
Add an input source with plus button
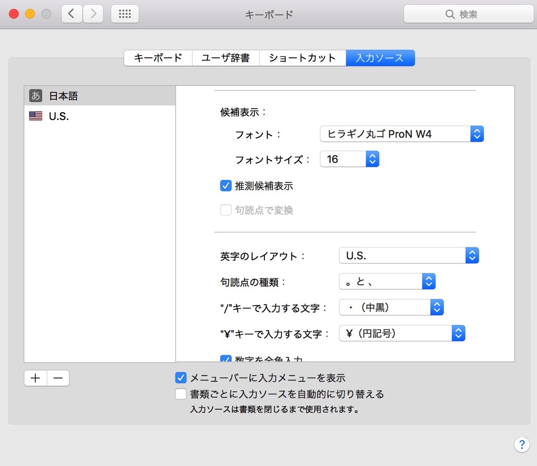tap(35, 378)
